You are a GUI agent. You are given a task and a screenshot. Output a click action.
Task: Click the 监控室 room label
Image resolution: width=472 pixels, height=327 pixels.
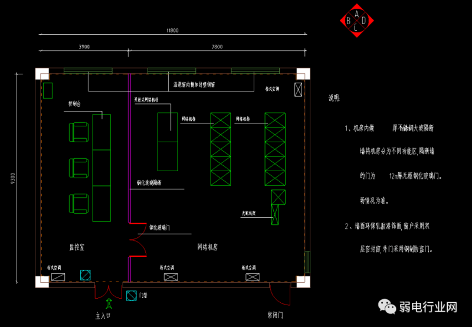[x=76, y=246]
